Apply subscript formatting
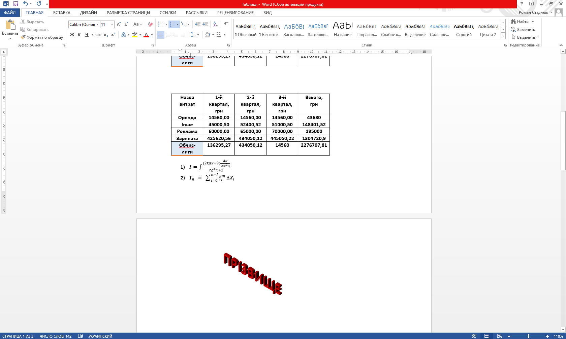 (106, 35)
